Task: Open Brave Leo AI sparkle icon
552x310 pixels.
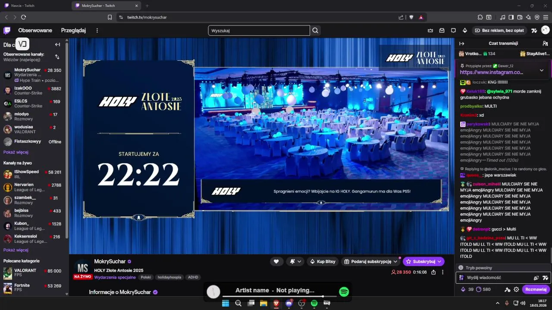Action: (x=528, y=17)
